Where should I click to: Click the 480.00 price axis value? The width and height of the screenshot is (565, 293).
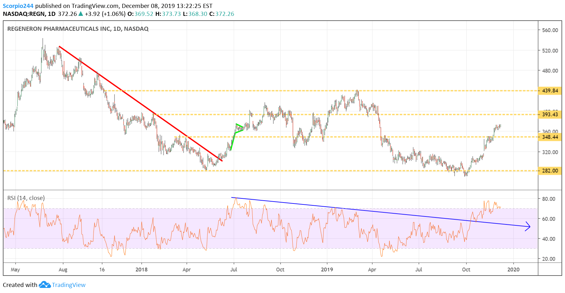tap(550, 71)
